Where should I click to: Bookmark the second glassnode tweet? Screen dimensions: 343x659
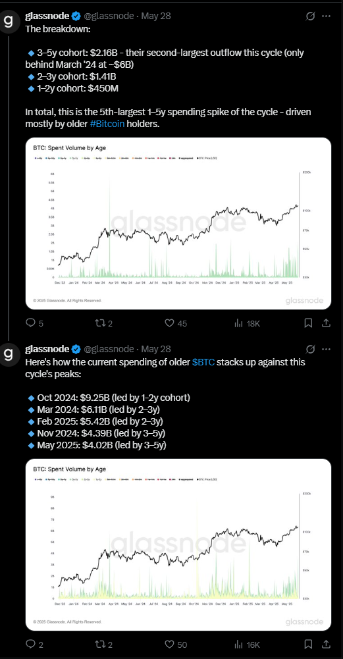click(308, 645)
